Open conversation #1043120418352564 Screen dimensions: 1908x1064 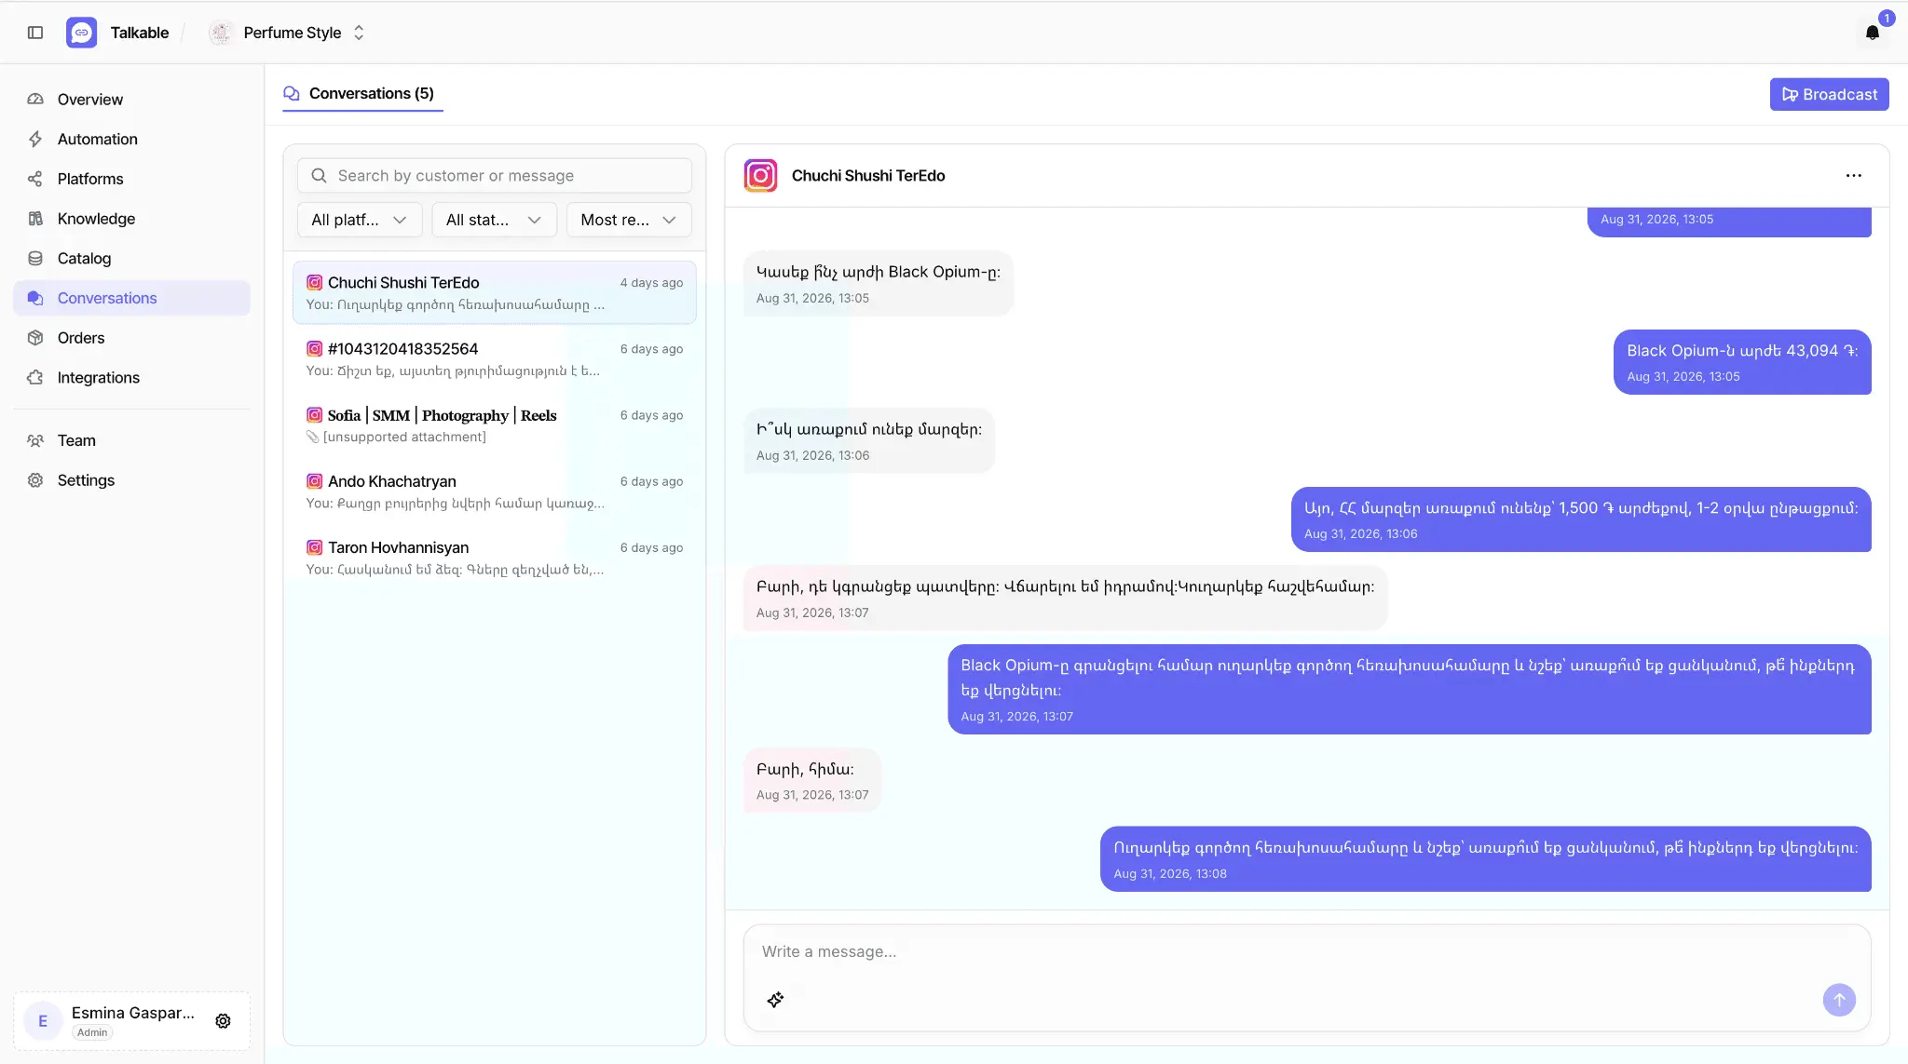click(x=495, y=359)
